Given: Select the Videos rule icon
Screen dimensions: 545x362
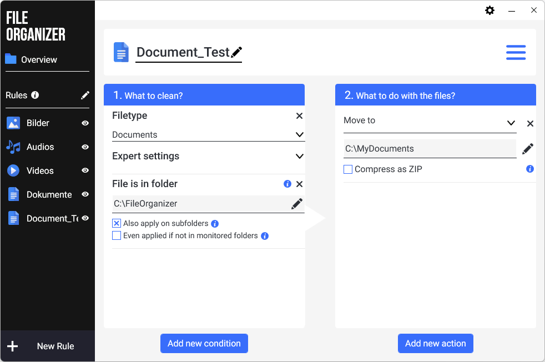Looking at the screenshot, I should coord(12,170).
